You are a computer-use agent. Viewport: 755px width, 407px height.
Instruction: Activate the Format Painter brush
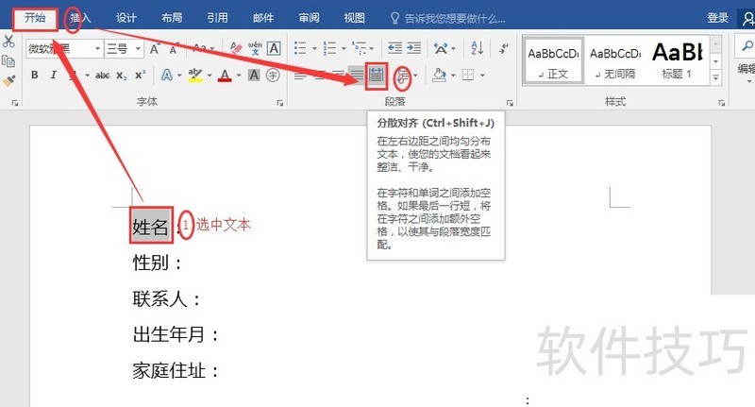point(8,80)
